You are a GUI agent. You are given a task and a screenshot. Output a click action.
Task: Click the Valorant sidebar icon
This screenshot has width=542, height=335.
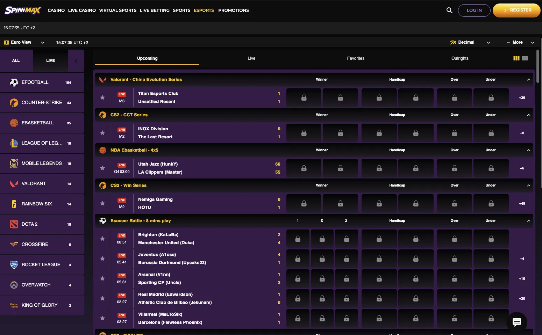pos(14,184)
